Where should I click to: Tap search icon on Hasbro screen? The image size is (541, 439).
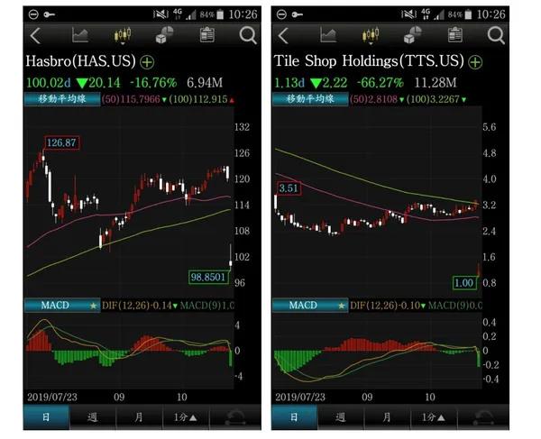click(248, 36)
